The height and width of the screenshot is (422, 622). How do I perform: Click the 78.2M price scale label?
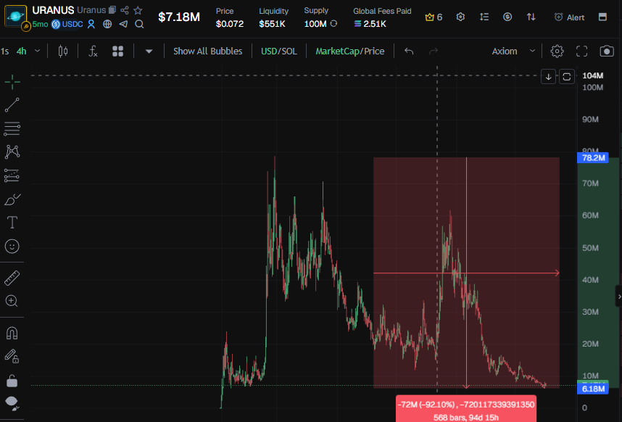(593, 158)
